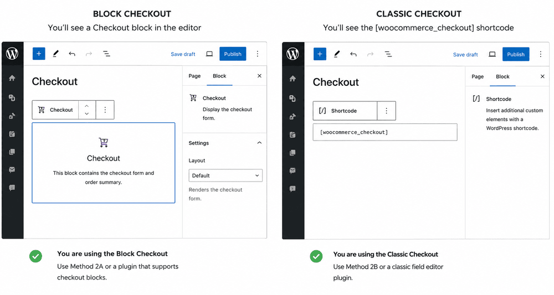Close settings sidebar in Block Checkout editor
The width and height of the screenshot is (554, 295).
coord(259,76)
